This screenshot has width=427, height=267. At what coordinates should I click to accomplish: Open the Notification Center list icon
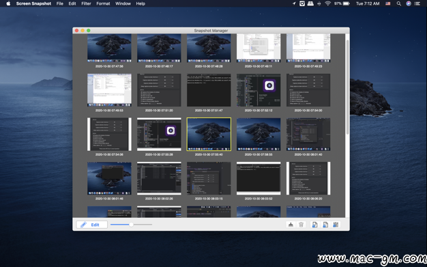point(417,3)
